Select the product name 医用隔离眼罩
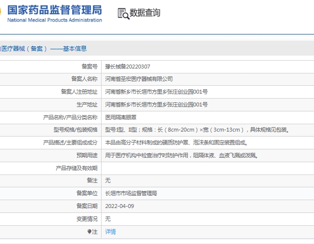The height and width of the screenshot is (244, 314). (121, 117)
